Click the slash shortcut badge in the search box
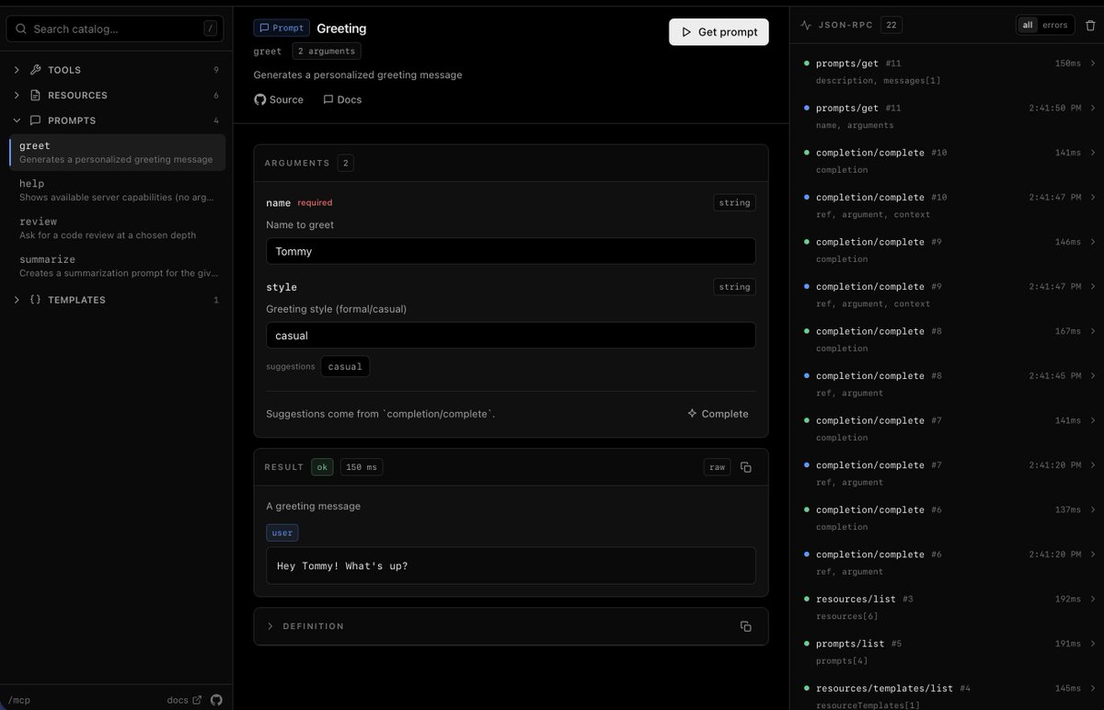Viewport: 1104px width, 710px height. coord(211,29)
